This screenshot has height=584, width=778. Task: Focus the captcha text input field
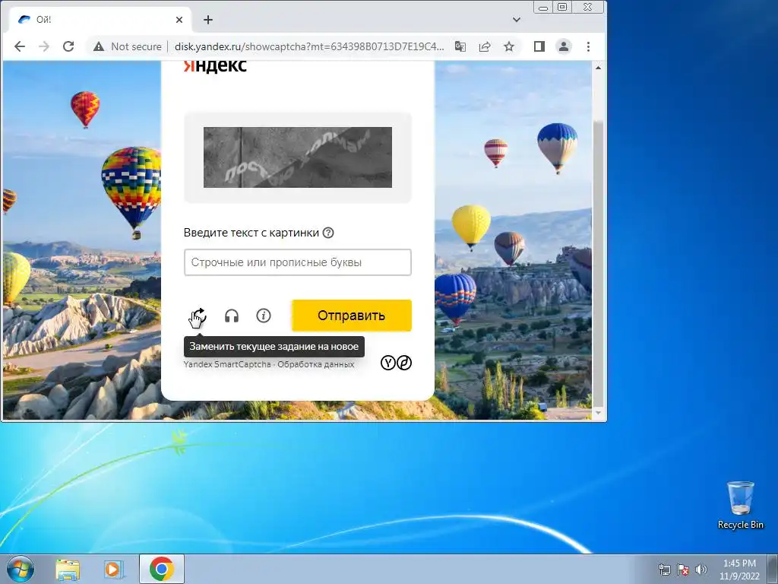[297, 262]
